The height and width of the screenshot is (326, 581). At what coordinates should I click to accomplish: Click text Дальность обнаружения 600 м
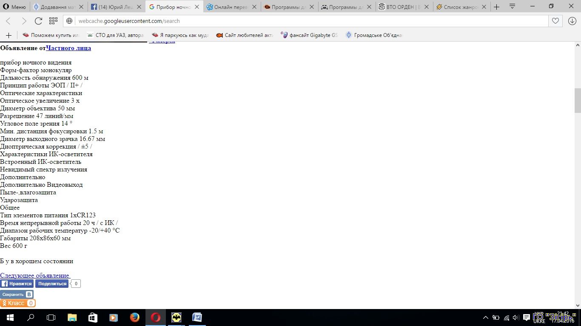pyautogui.click(x=44, y=78)
